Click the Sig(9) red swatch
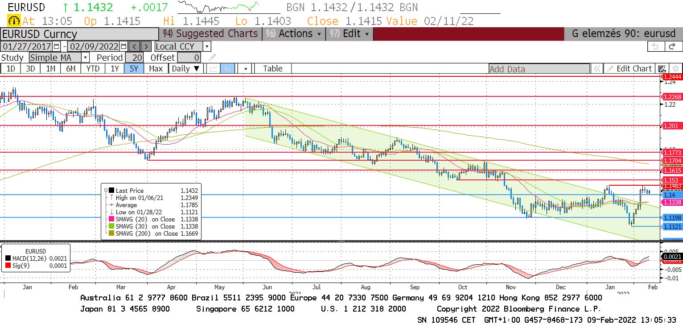Viewport: 683px width, 333px height. (x=8, y=266)
